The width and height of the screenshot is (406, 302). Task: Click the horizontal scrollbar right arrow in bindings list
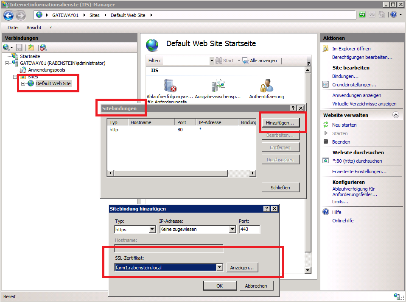click(253, 173)
